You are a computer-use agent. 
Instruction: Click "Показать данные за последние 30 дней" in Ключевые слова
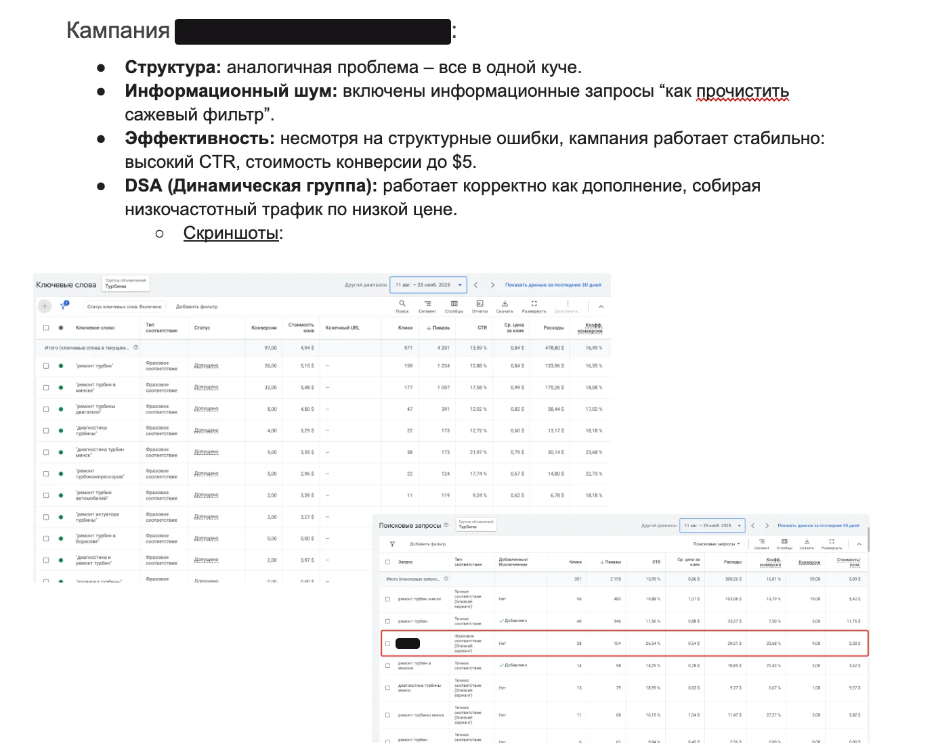tap(553, 285)
